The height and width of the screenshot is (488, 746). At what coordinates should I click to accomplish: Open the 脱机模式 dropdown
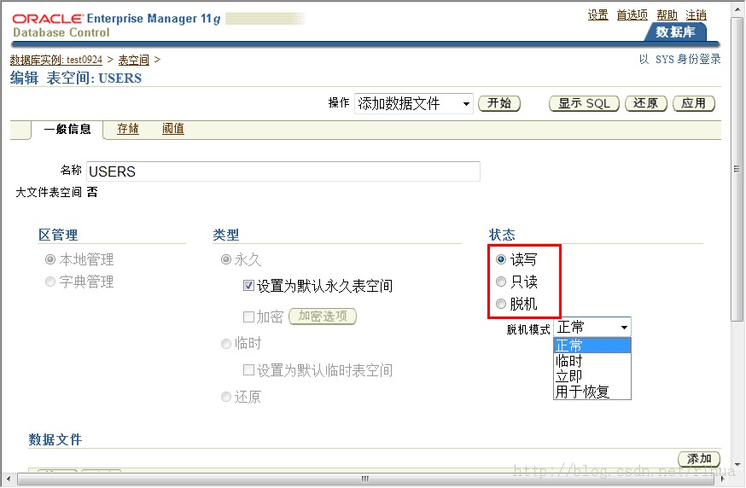click(592, 328)
